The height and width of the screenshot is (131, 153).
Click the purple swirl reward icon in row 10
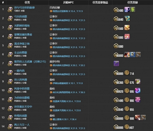138,90
